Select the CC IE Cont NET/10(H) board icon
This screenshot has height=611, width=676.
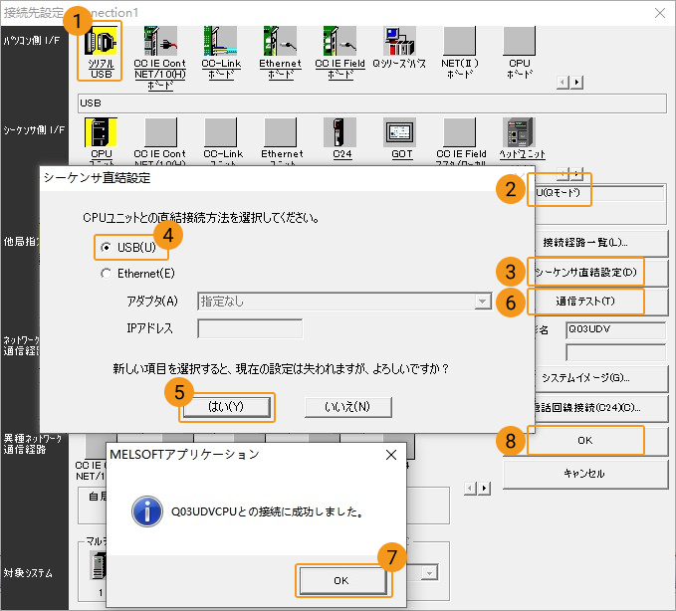click(160, 41)
